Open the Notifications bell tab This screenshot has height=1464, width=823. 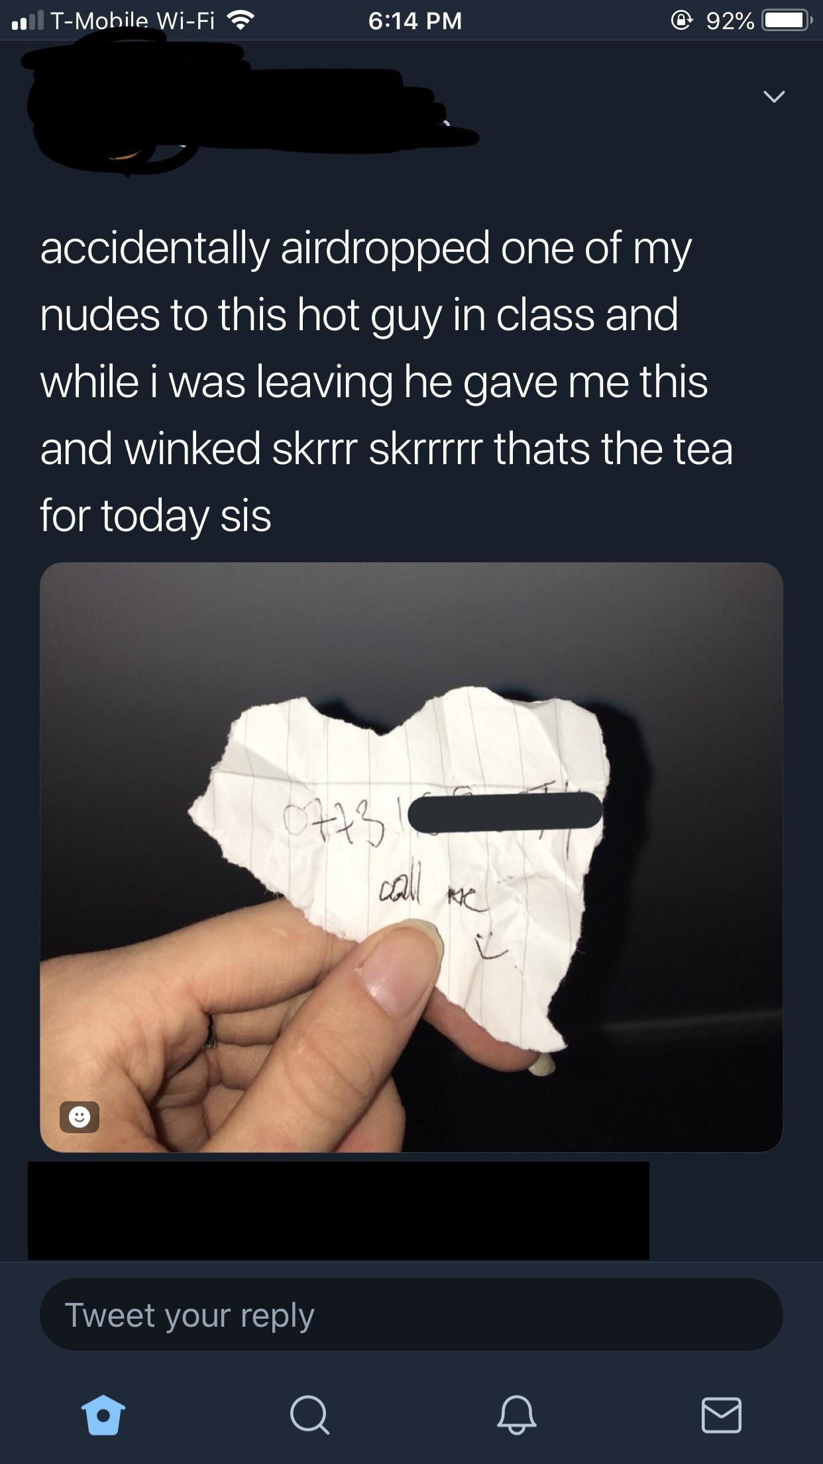click(x=516, y=1415)
